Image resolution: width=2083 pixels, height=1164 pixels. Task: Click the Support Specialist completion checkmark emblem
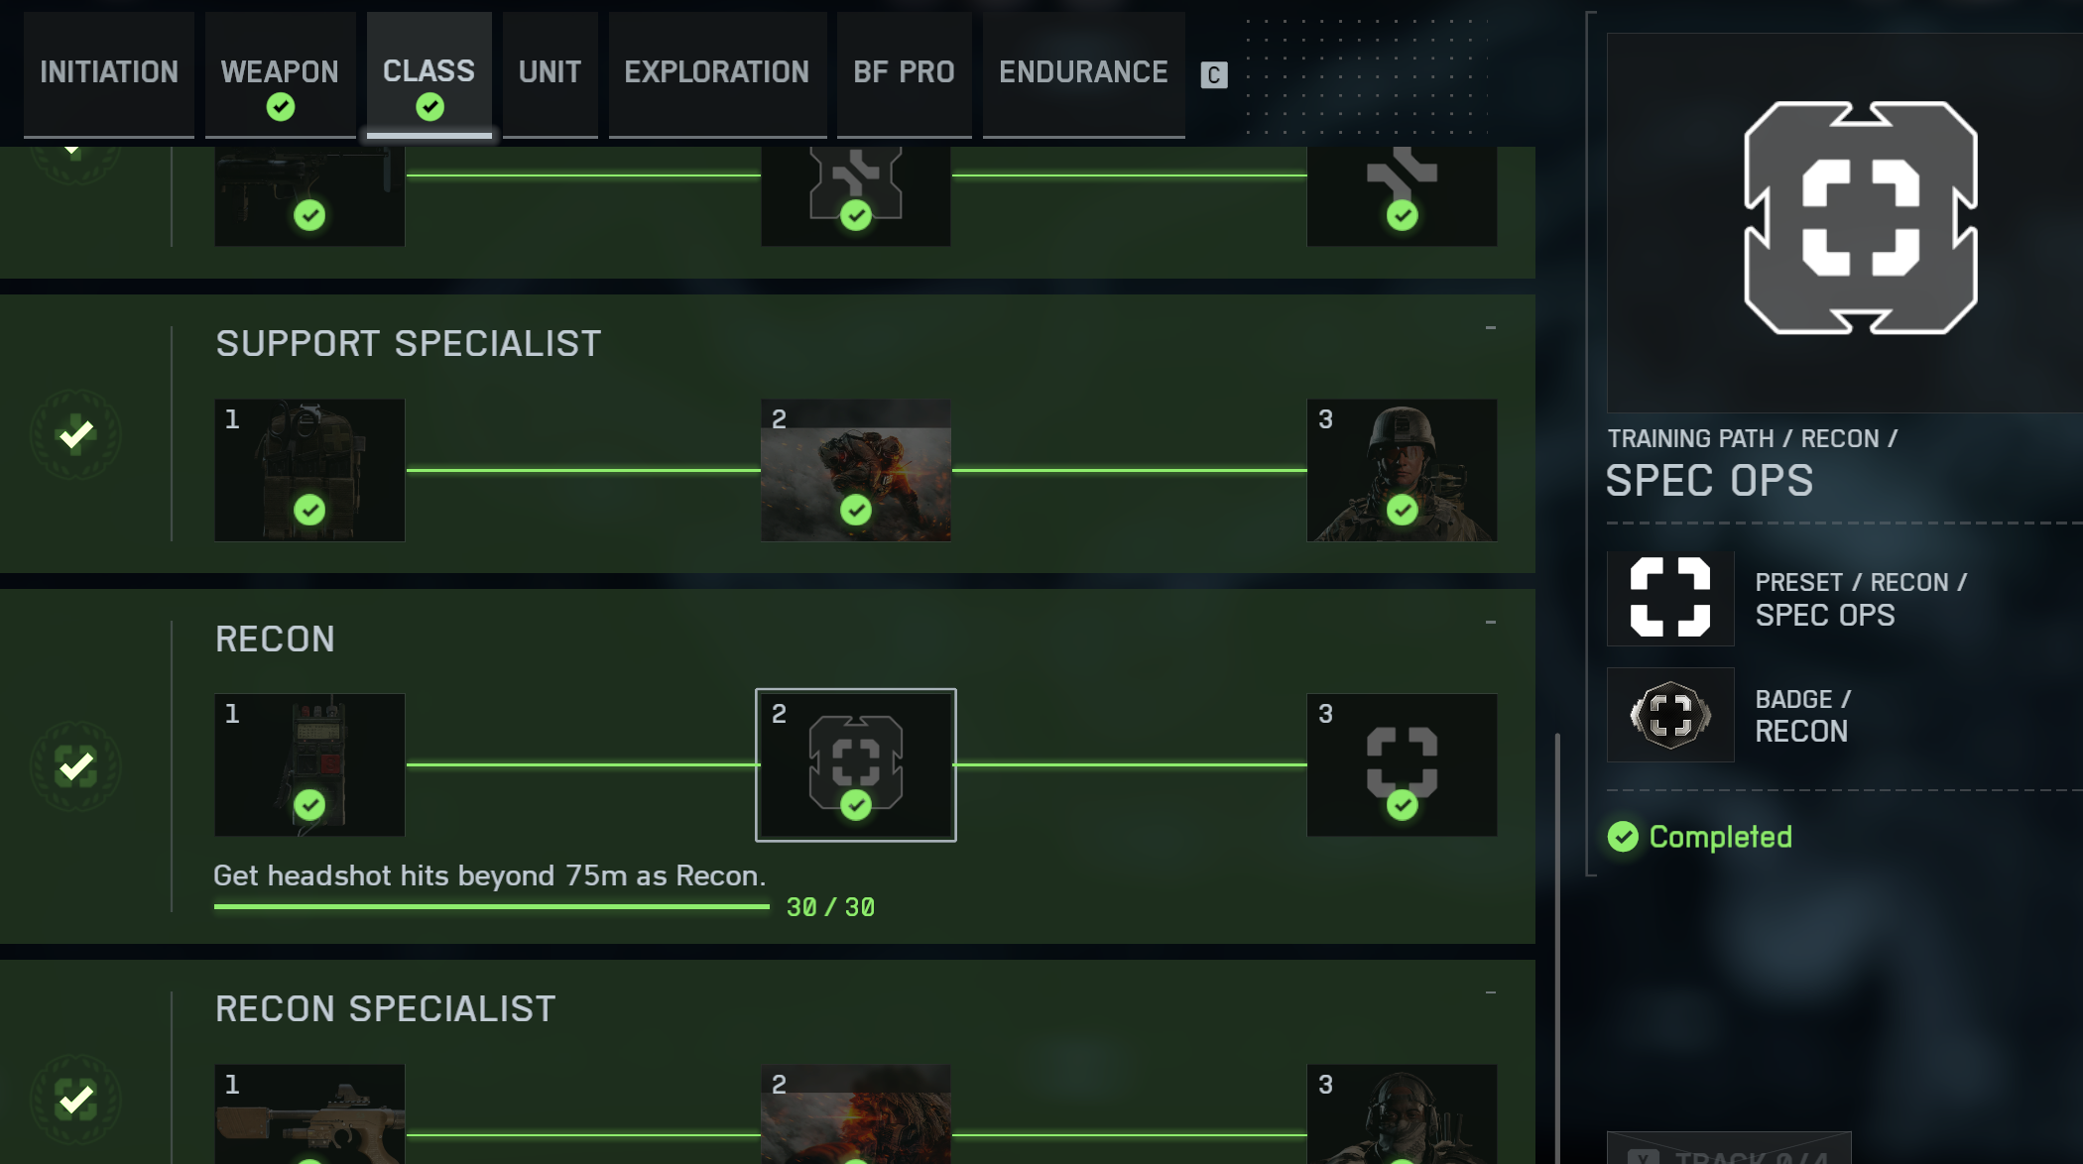click(x=75, y=434)
